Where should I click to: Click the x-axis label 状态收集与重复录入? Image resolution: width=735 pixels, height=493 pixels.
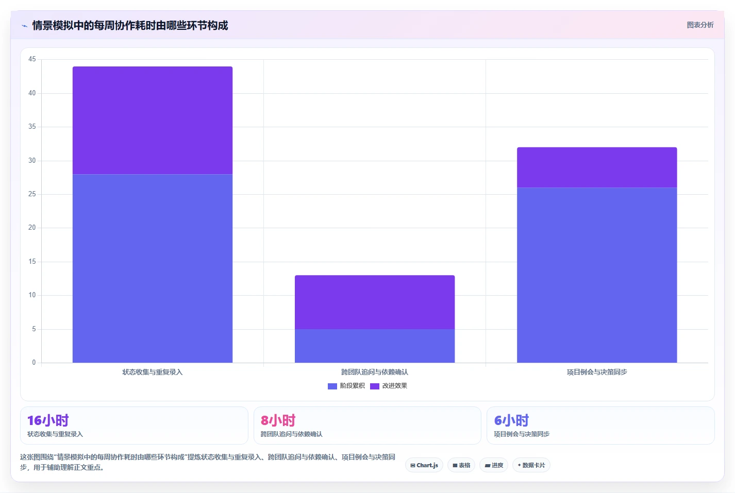click(x=153, y=372)
